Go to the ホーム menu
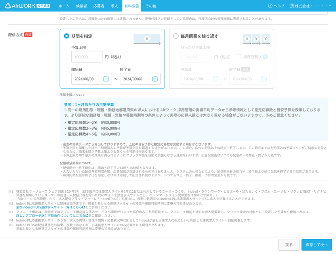 point(64,6)
